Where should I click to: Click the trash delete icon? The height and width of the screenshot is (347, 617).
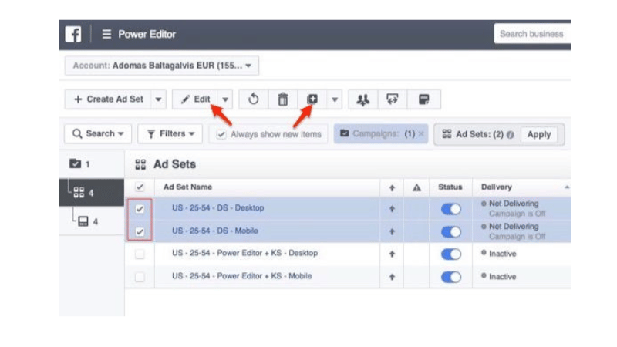pos(283,99)
